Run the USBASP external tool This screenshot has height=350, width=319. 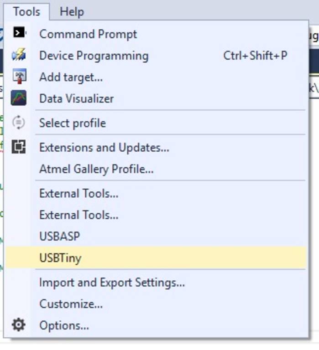(x=59, y=236)
